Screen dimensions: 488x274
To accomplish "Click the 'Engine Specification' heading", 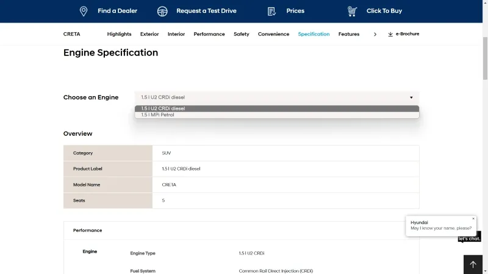I will [x=110, y=52].
